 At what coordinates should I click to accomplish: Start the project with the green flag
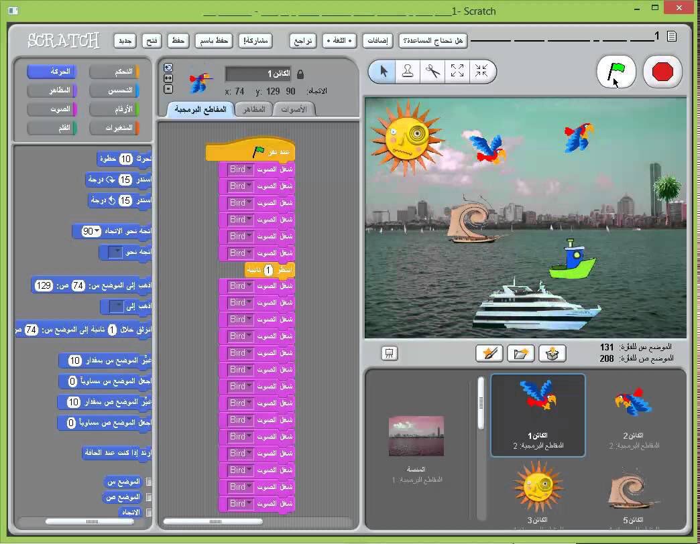click(x=616, y=72)
